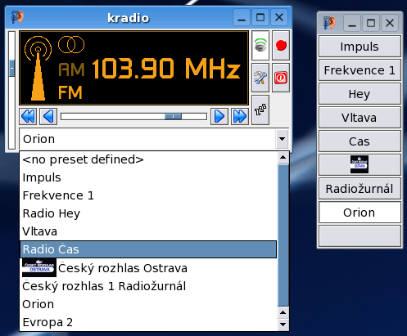Click the record button with red dot
This screenshot has width=407, height=336.
(x=281, y=45)
